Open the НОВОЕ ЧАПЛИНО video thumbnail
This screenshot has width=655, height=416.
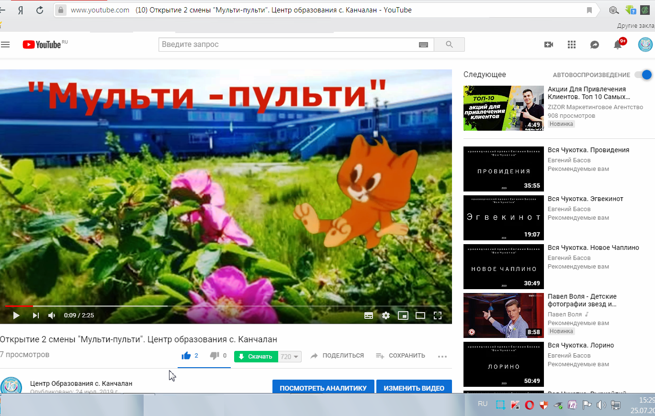[x=504, y=267]
